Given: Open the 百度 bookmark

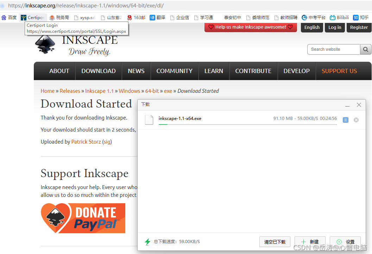Looking at the screenshot, I should 9,17.
